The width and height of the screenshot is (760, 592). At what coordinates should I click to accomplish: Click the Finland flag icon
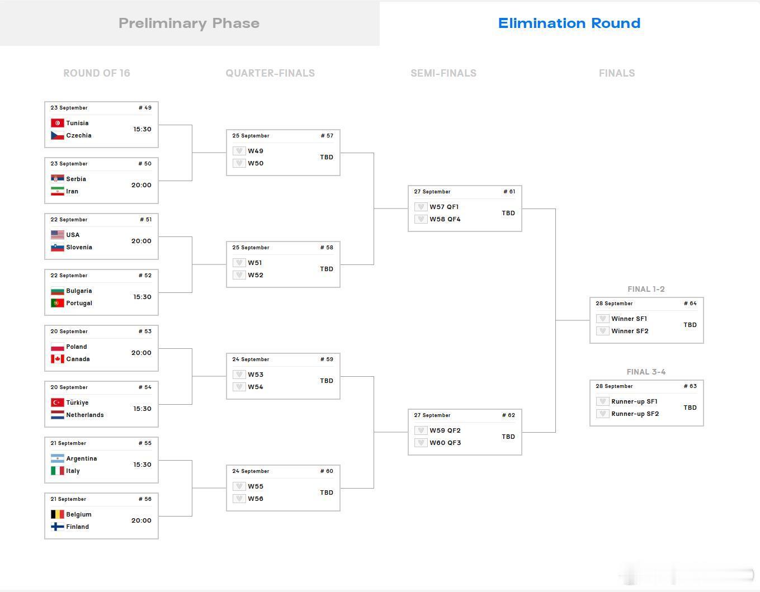[x=57, y=527]
